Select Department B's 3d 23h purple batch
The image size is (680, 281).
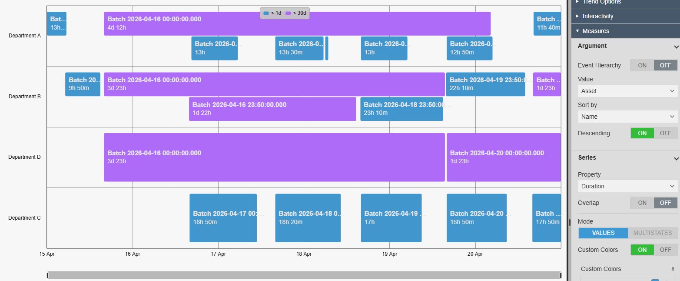pyautogui.click(x=274, y=84)
